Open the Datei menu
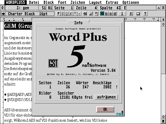Screen dimensions: 166x124 point(34,2)
